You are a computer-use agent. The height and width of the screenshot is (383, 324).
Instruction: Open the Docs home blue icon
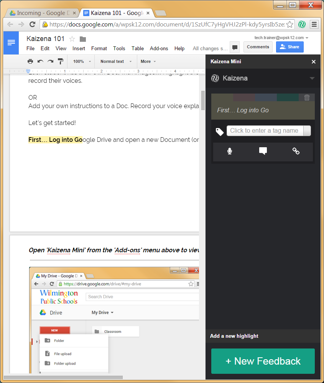pyautogui.click(x=11, y=43)
